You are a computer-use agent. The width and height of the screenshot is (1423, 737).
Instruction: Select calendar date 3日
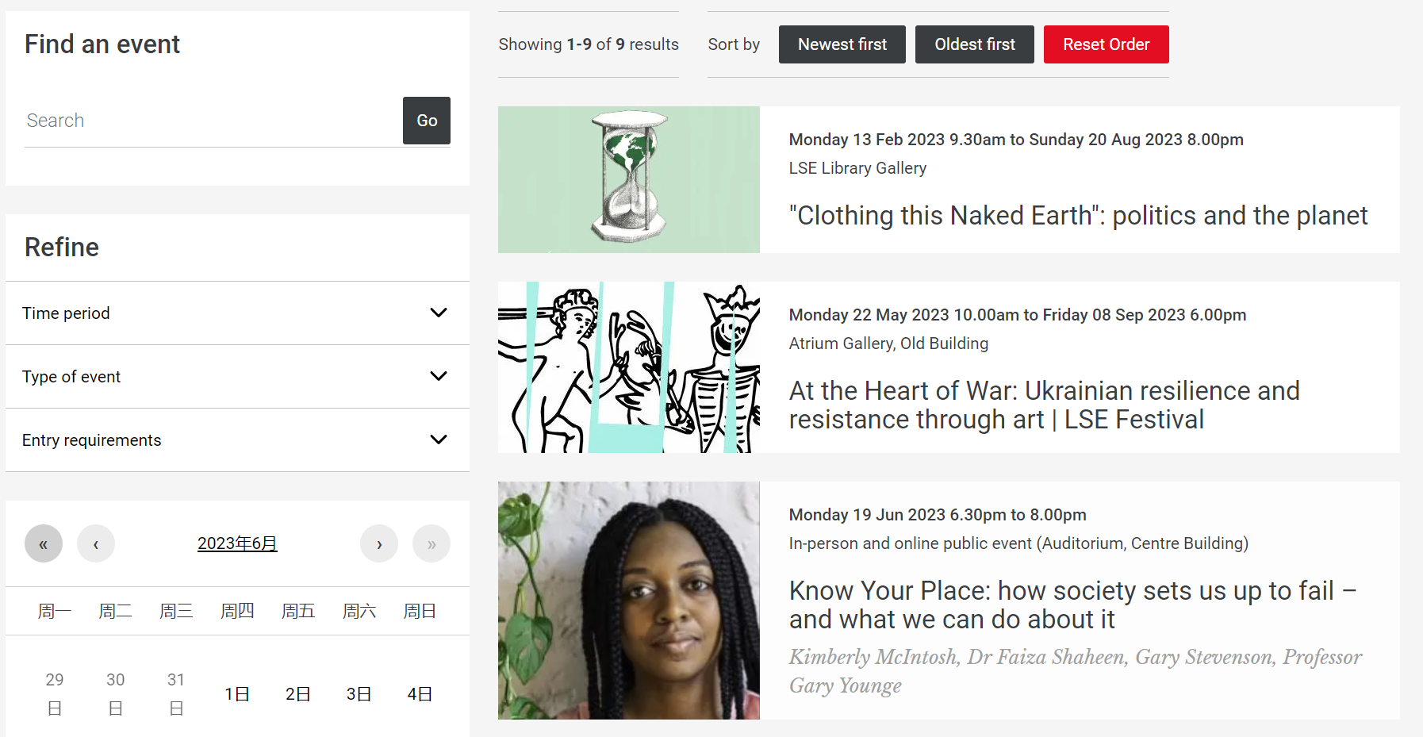click(x=359, y=694)
